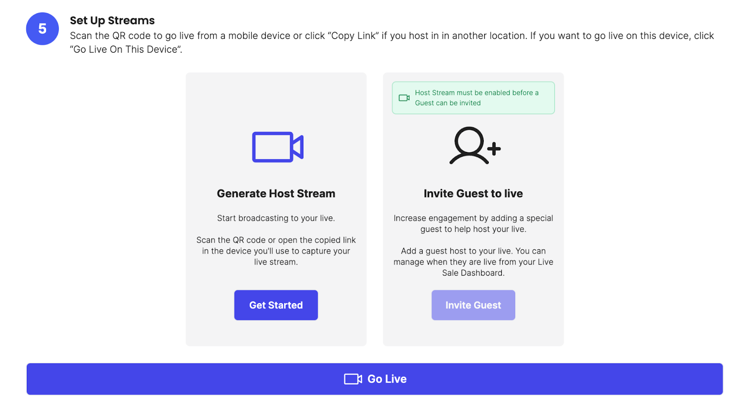This screenshot has width=740, height=416.
Task: Select the Set Up Streams heading
Action: click(x=112, y=21)
